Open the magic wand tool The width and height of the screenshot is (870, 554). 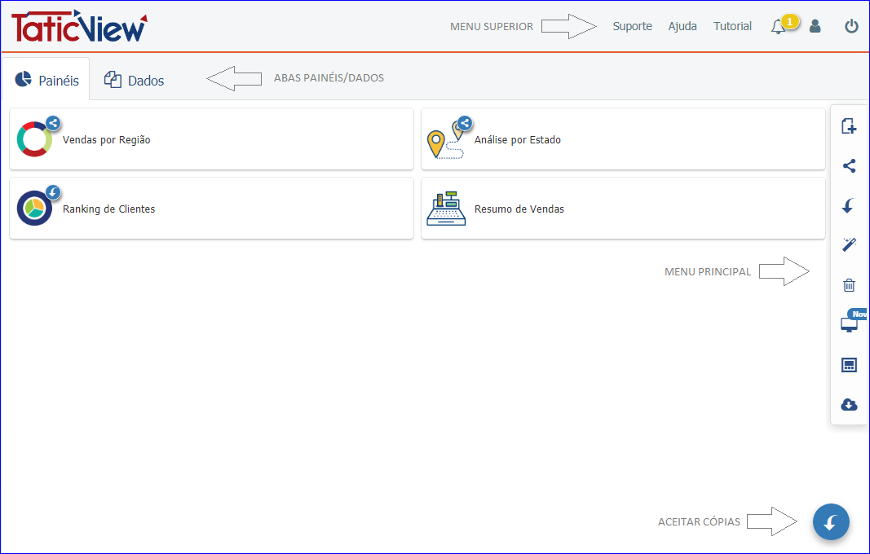click(x=849, y=245)
